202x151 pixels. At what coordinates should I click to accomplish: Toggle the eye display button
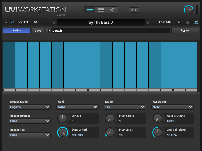click(134, 10)
